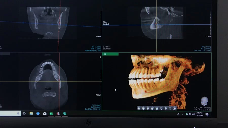Click the dimmed bottom head view icon

coord(170,108)
